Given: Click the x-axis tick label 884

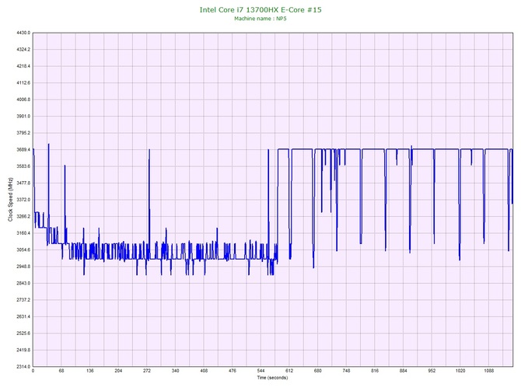Looking at the screenshot, I should pyautogui.click(x=404, y=371).
